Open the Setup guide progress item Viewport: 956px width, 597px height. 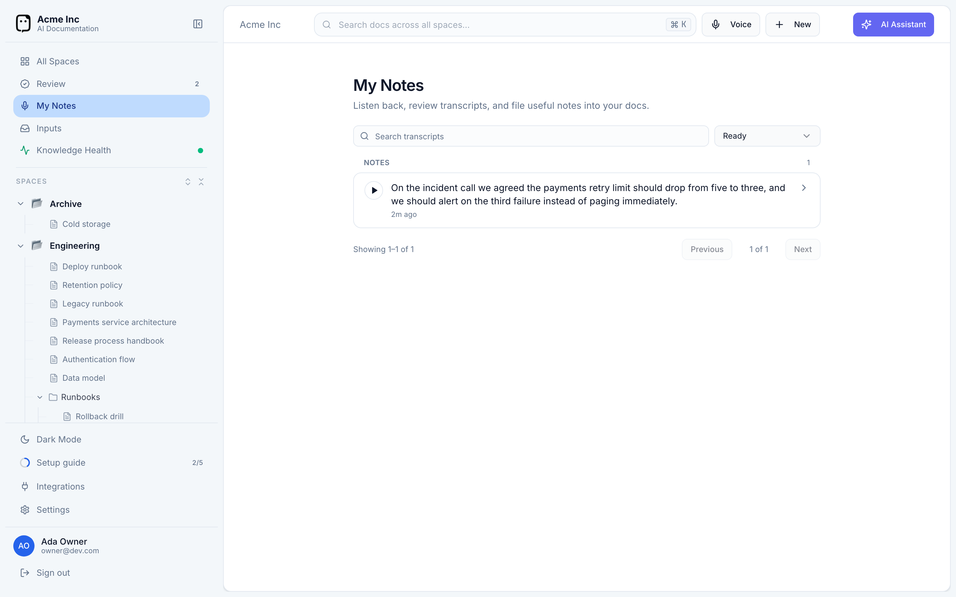tap(111, 463)
